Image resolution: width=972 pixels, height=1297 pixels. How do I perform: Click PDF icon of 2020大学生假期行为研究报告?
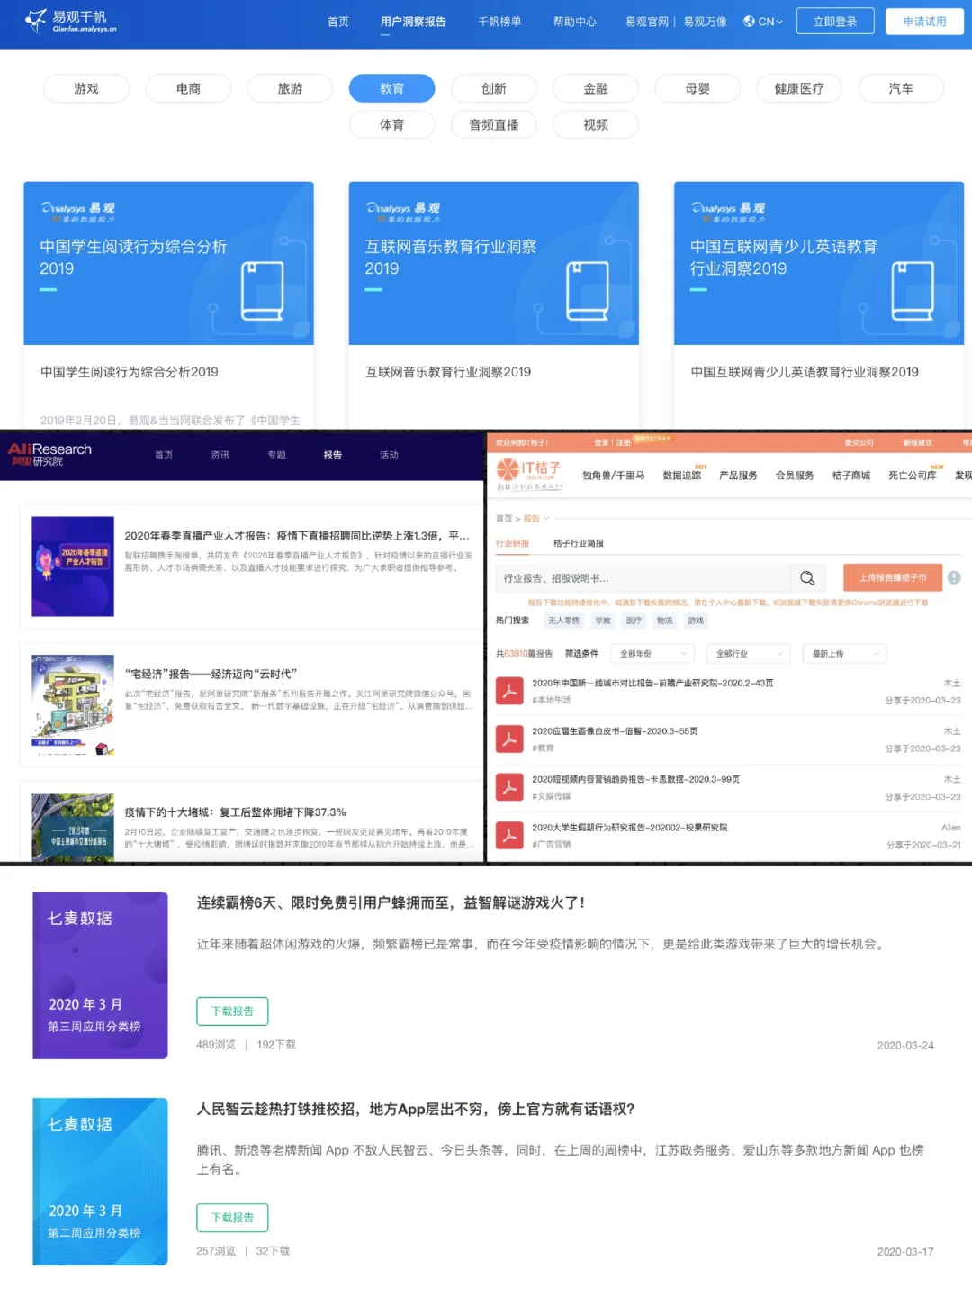pyautogui.click(x=509, y=835)
